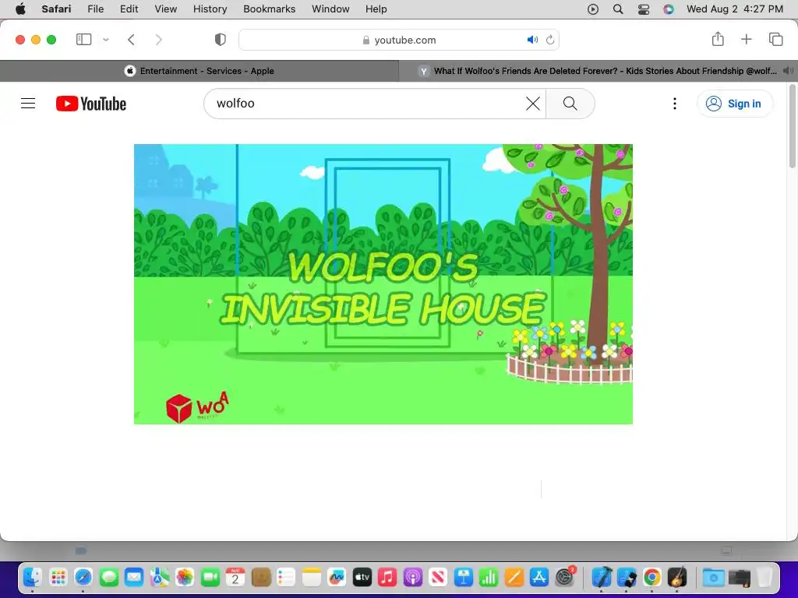Image resolution: width=798 pixels, height=598 pixels.
Task: Run search with the magnifier button
Action: [x=570, y=104]
